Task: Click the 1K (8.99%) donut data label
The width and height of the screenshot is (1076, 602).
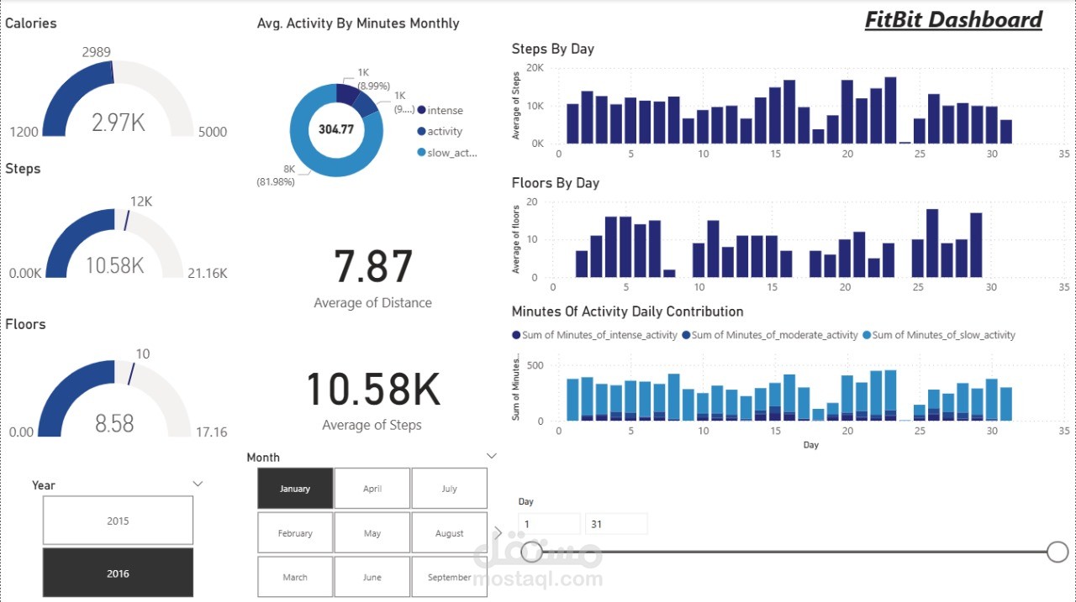Action: (x=373, y=80)
